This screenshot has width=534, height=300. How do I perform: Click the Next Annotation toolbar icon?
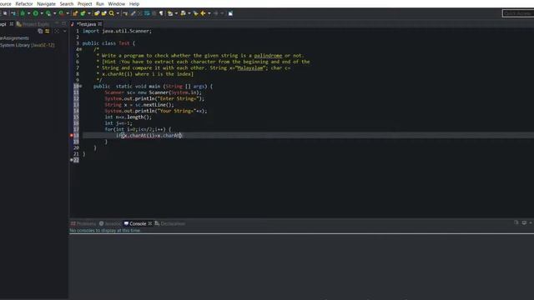[x=170, y=13]
